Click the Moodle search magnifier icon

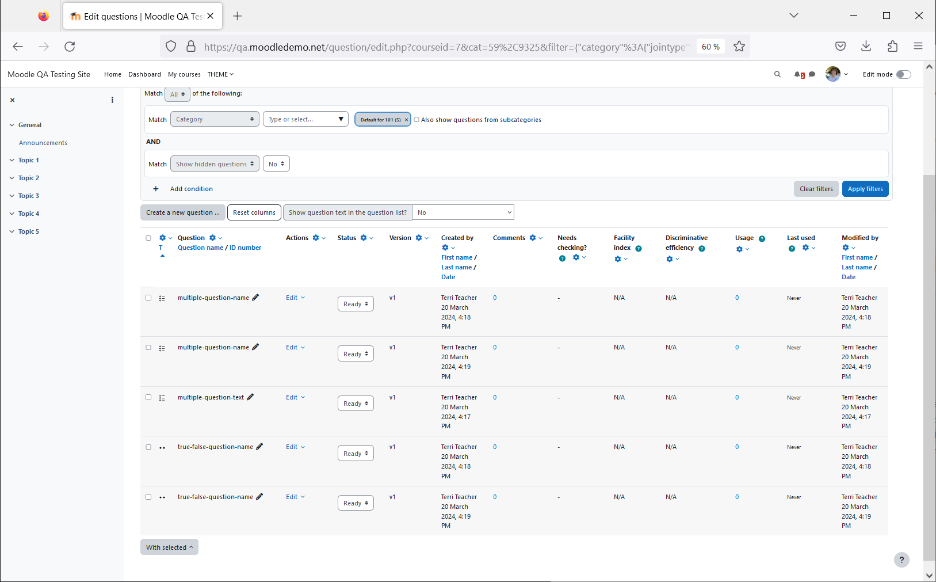pyautogui.click(x=777, y=74)
